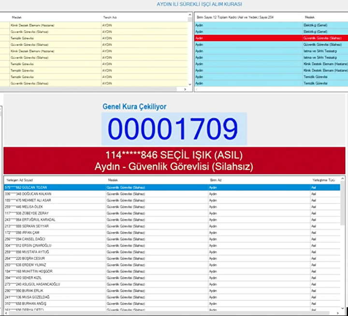This screenshot has width=348, height=316.
Task: Sort by the 'Tercih Adı' column header
Action: (110, 17)
